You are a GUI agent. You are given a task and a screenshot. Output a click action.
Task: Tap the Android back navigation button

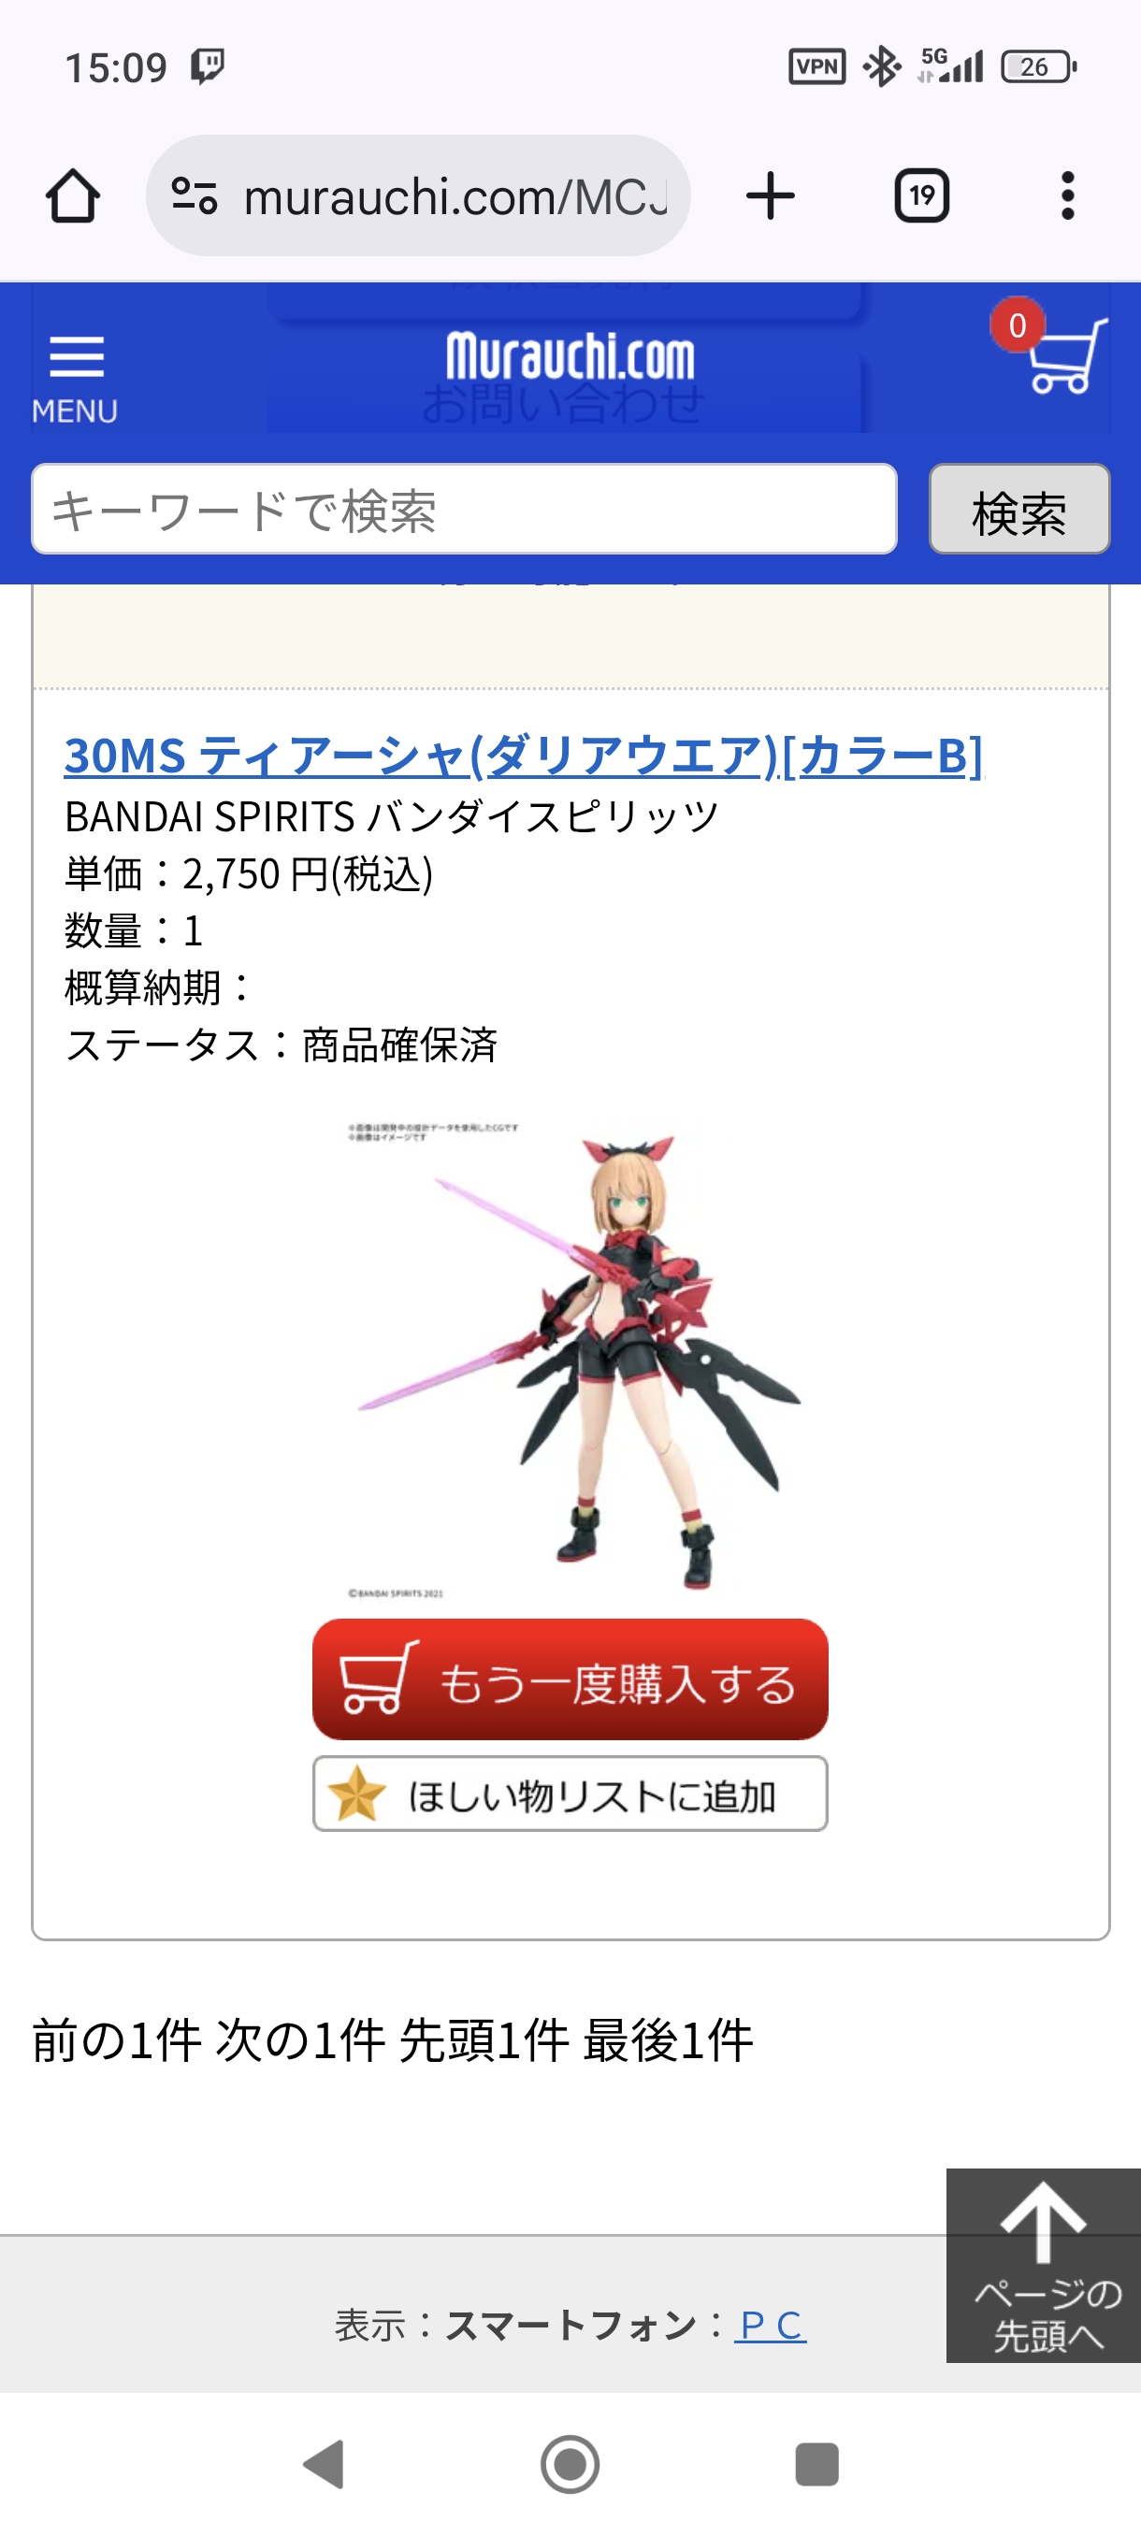[x=324, y=2464]
